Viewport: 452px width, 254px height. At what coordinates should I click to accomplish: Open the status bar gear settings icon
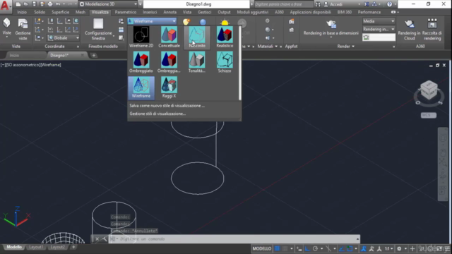[399, 248]
